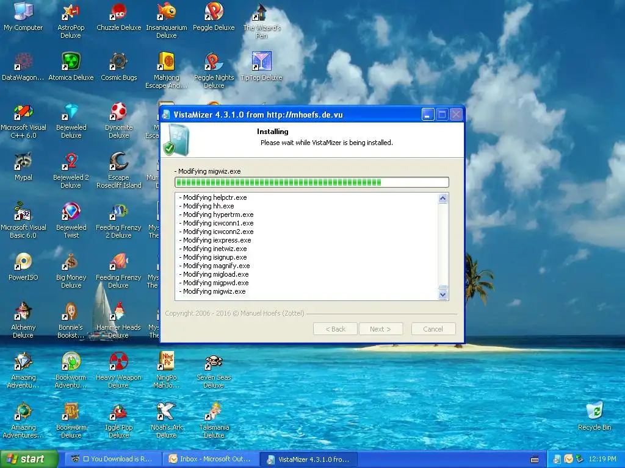Switch to Inbox - Microsoft Outlook taskbar button
Screen dimensions: 625x468
click(x=211, y=459)
